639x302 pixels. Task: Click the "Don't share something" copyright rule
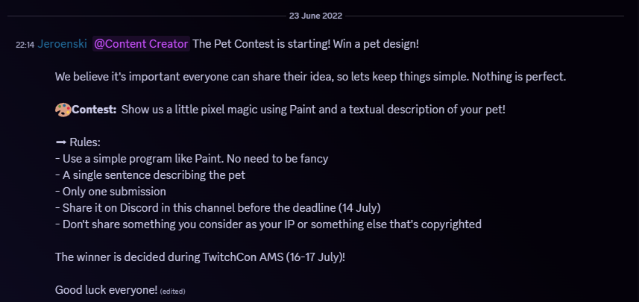tap(268, 224)
